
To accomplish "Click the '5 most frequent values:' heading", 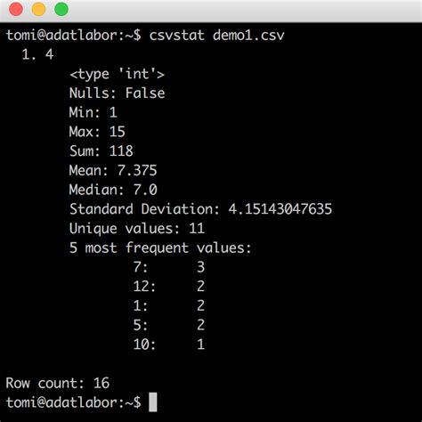I will point(160,248).
